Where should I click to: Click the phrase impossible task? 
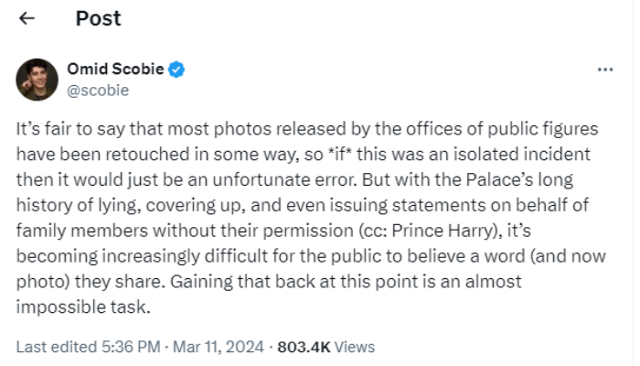pos(82,307)
